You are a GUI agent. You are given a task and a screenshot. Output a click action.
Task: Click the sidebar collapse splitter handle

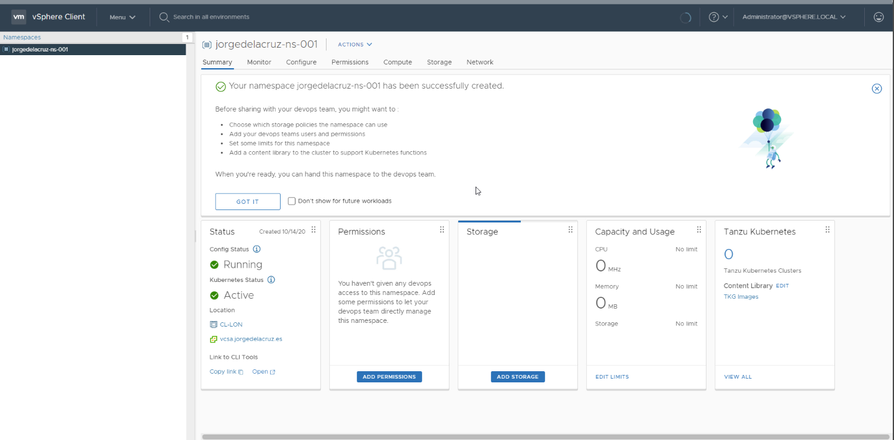click(x=196, y=236)
